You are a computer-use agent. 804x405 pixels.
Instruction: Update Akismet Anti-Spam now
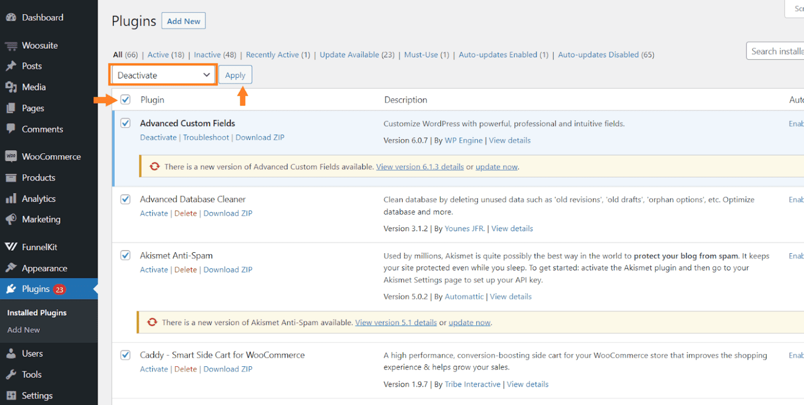(x=470, y=322)
